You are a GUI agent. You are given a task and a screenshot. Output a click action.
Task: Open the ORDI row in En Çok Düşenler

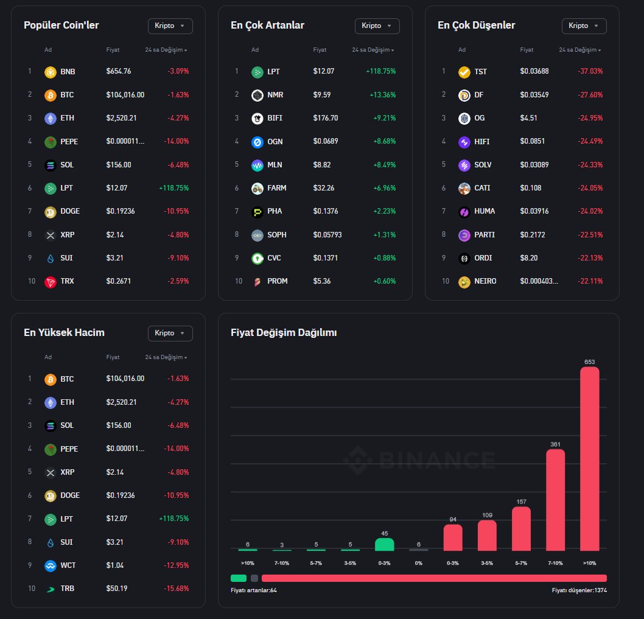click(522, 258)
